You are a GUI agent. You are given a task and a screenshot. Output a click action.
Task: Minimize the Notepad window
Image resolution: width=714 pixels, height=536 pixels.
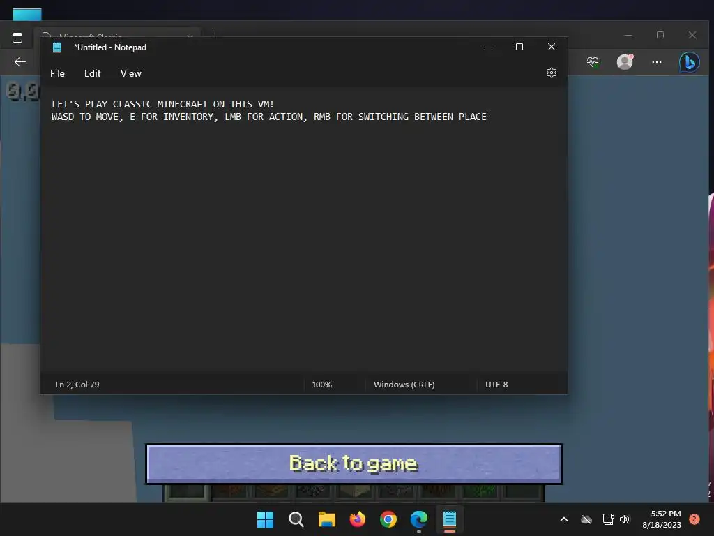(488, 47)
